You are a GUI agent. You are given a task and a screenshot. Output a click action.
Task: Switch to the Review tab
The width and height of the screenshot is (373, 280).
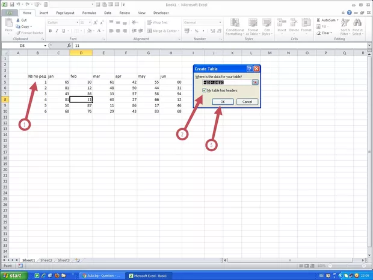point(125,13)
